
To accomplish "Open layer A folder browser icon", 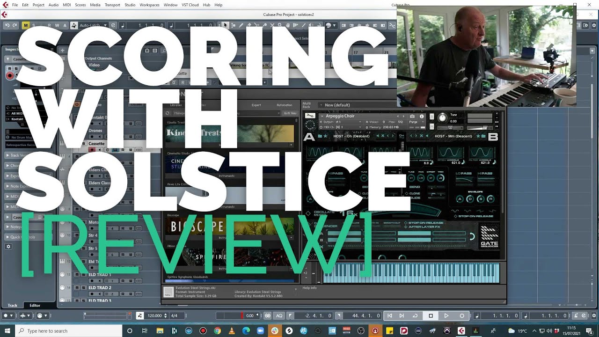I will coord(320,136).
